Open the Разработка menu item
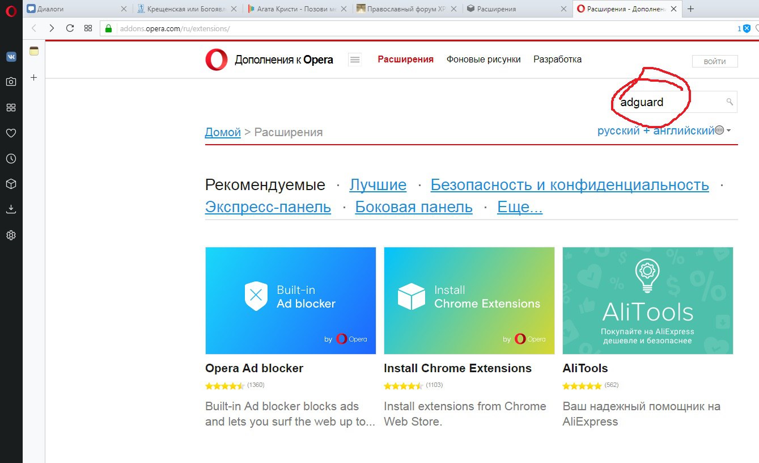 (557, 59)
